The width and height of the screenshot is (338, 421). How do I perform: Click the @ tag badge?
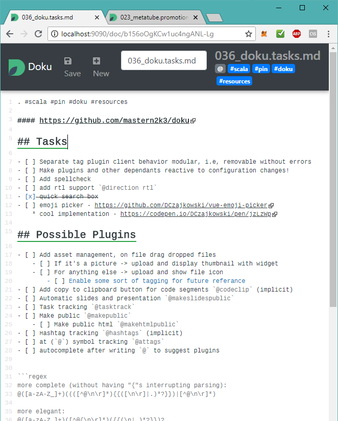coord(220,69)
